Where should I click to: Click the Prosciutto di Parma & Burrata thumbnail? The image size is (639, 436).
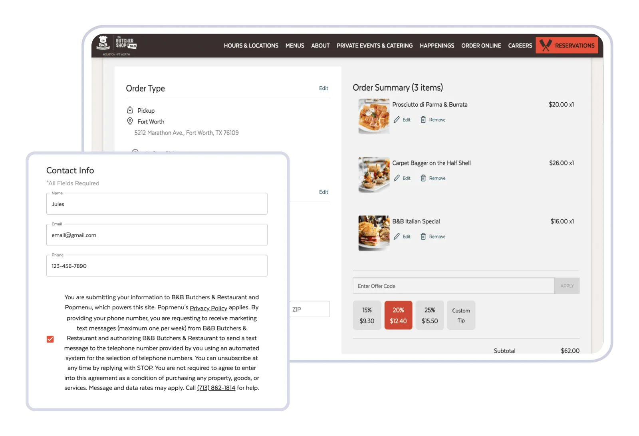[374, 116]
